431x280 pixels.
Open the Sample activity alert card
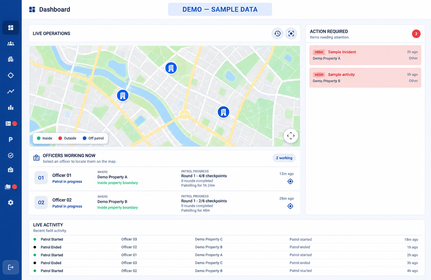[365, 78]
